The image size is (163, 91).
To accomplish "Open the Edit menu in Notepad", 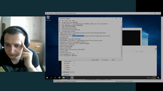I will [x=62, y=21].
